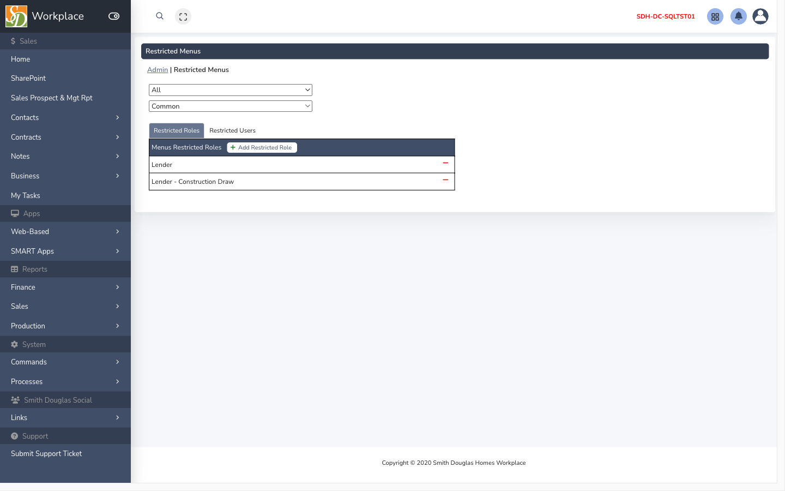Viewport: 785px width, 491px height.
Task: Click the gear icon of System section
Action: coord(15,344)
